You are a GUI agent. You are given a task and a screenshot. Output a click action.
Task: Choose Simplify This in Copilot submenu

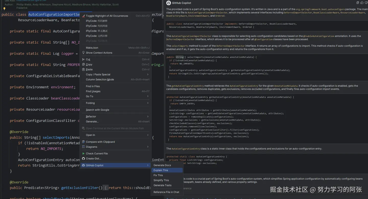(x=167, y=180)
